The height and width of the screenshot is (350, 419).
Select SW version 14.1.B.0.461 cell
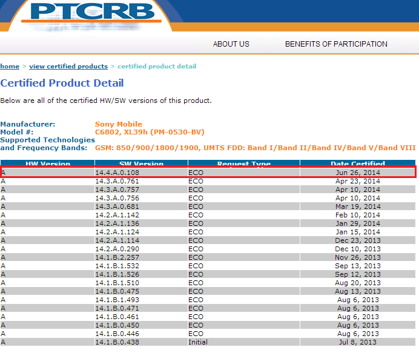(x=141, y=317)
